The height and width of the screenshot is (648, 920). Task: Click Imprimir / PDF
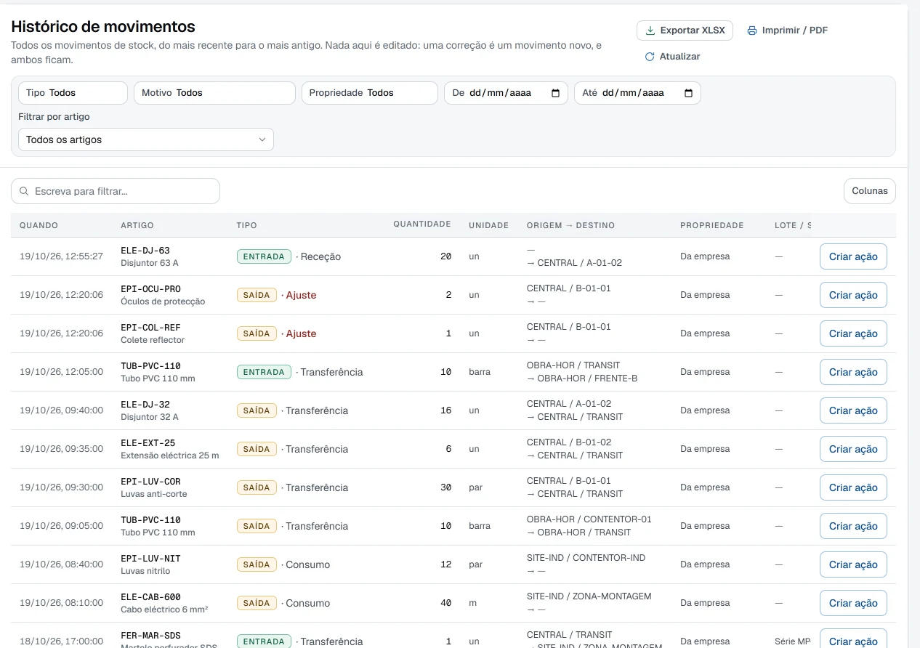pyautogui.click(x=788, y=31)
